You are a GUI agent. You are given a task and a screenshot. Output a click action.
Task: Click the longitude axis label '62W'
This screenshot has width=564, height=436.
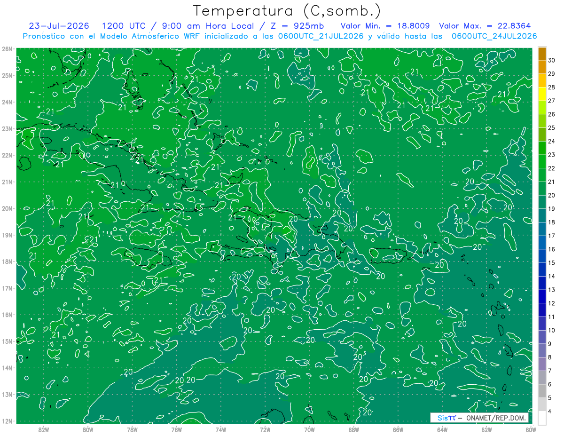(486, 429)
